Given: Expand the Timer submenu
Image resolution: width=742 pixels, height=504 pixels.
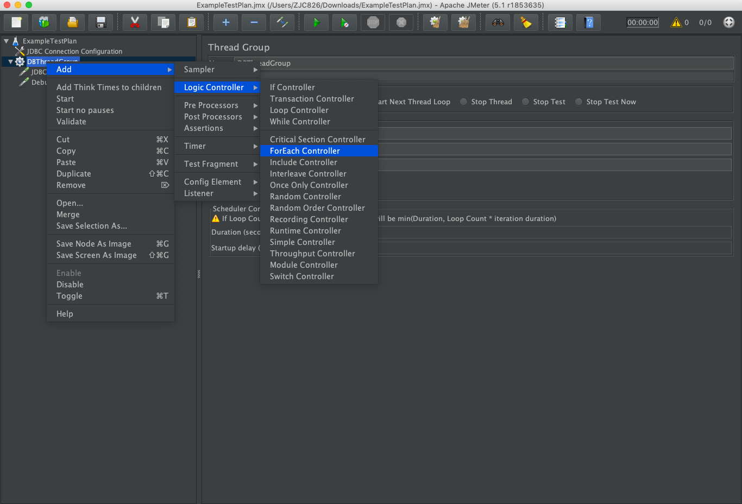Looking at the screenshot, I should tap(217, 146).
